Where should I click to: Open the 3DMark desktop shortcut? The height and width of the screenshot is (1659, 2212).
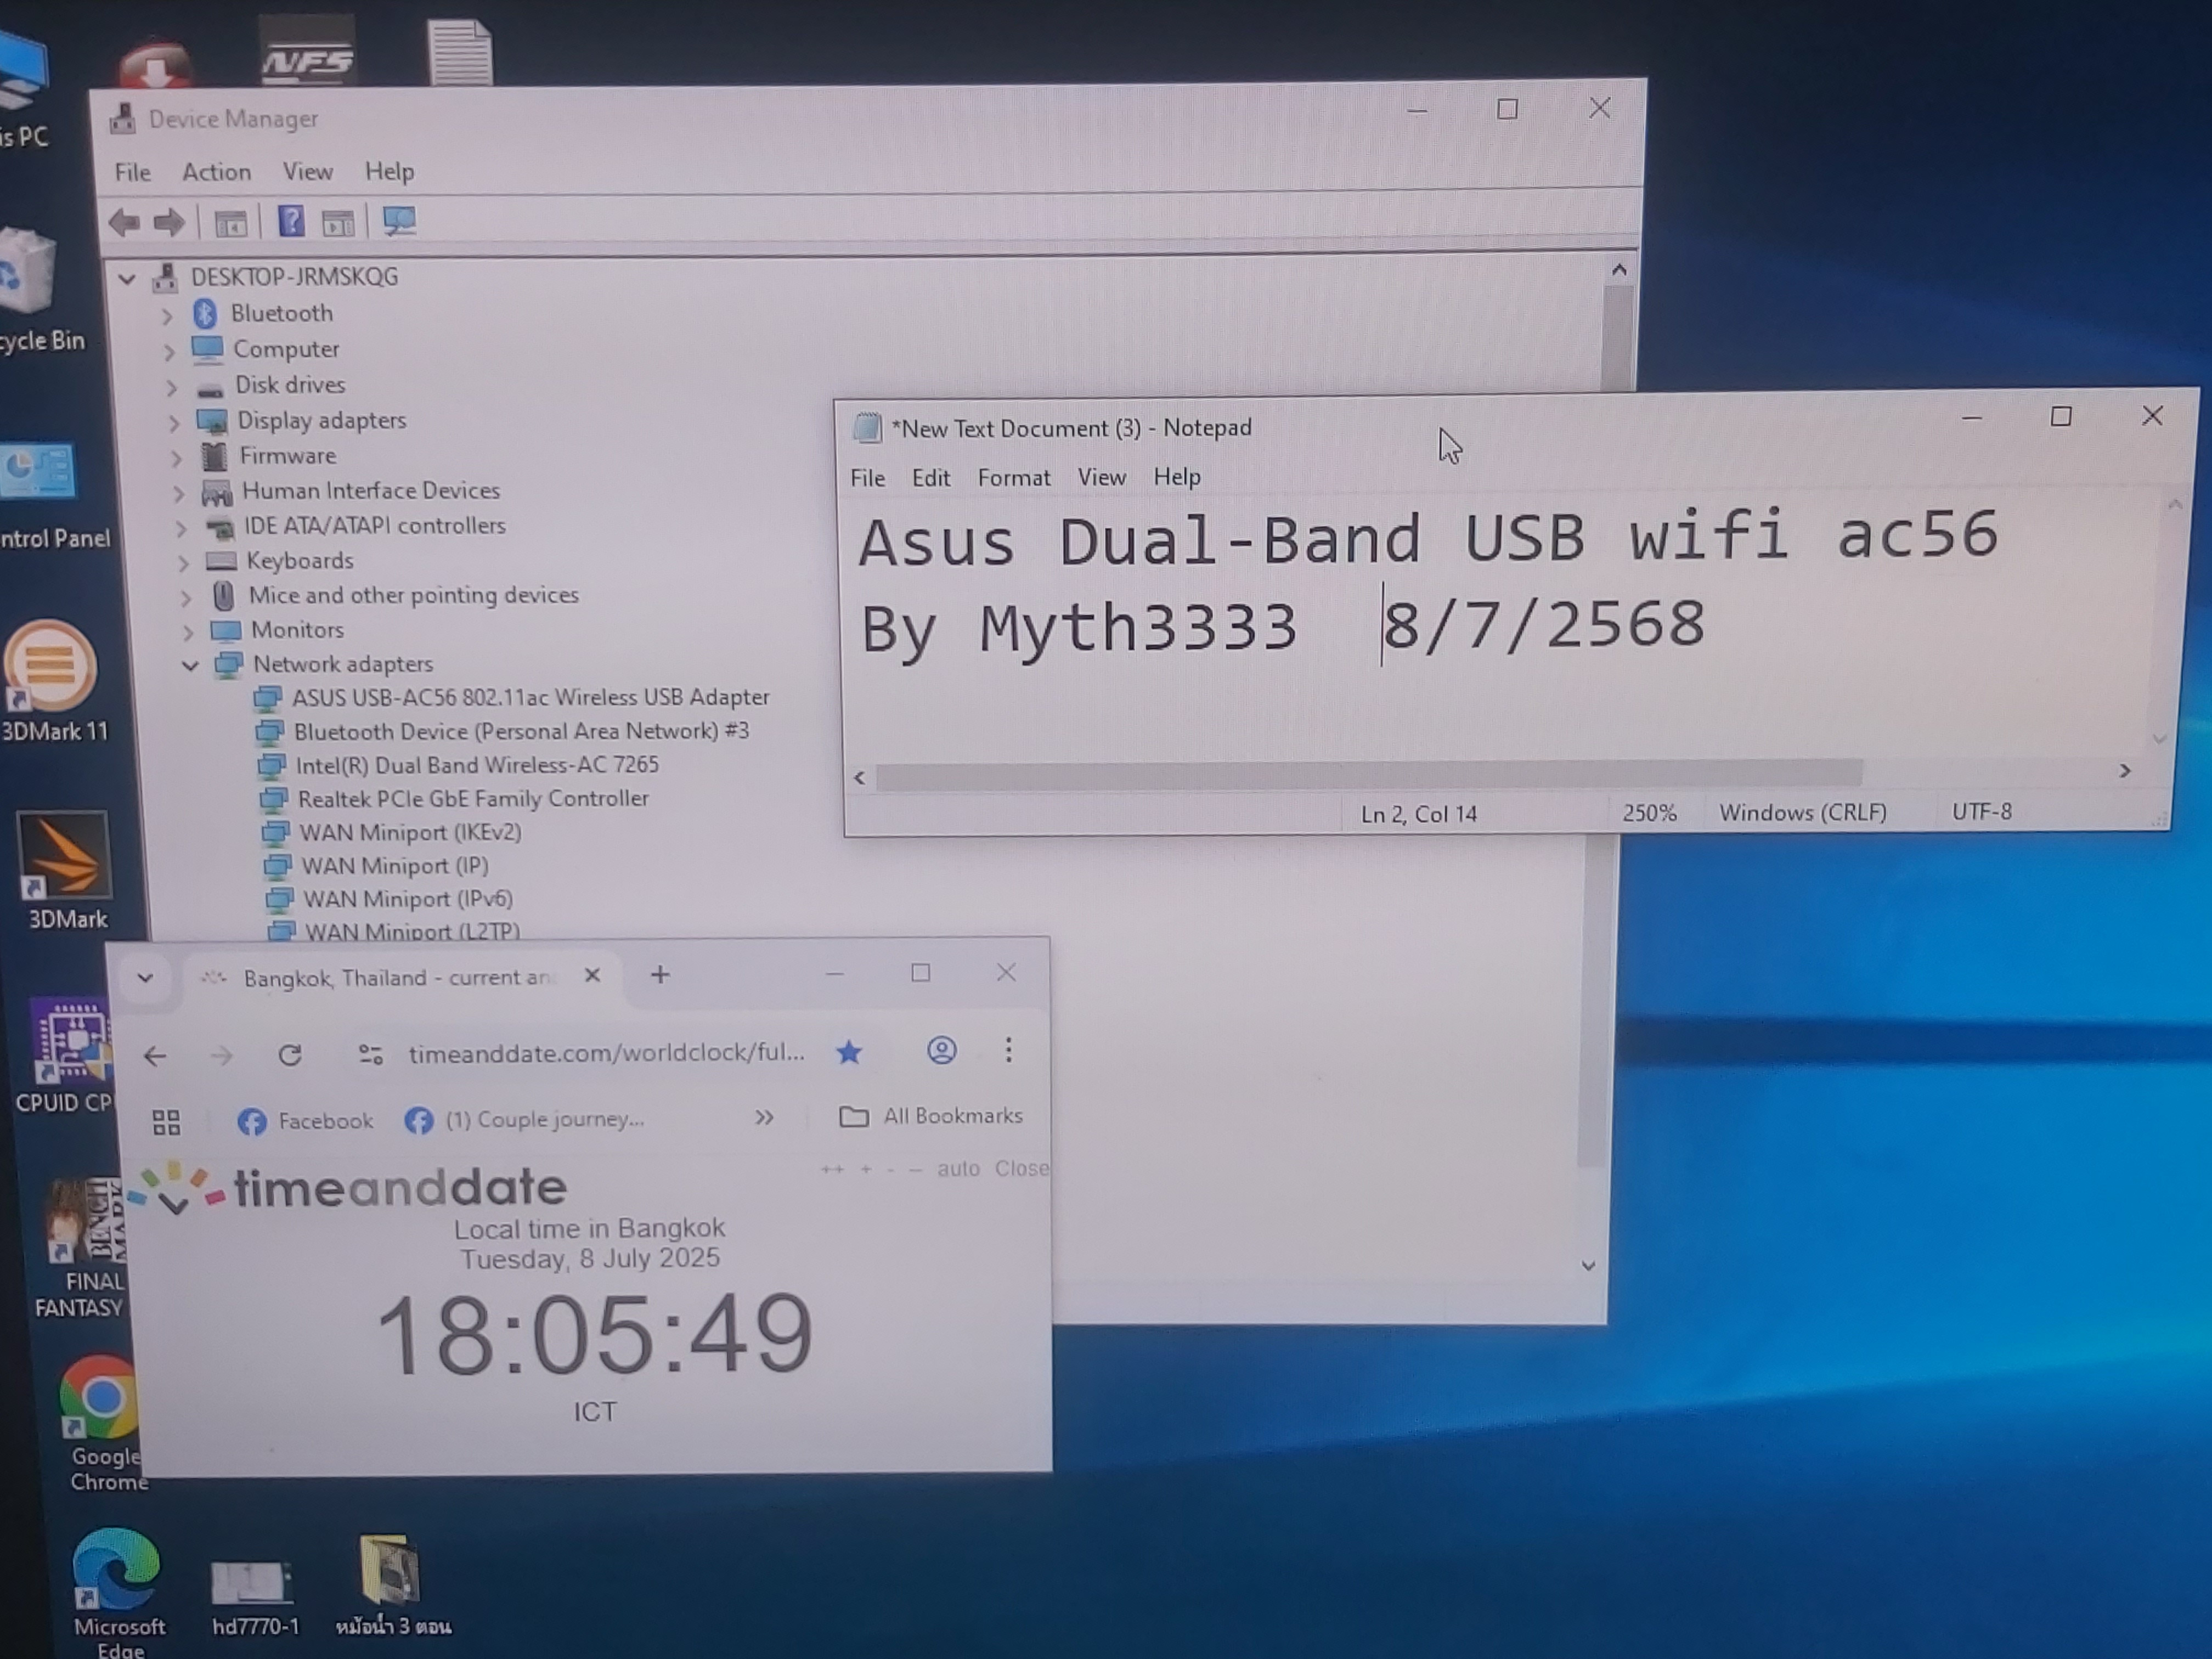pyautogui.click(x=66, y=870)
